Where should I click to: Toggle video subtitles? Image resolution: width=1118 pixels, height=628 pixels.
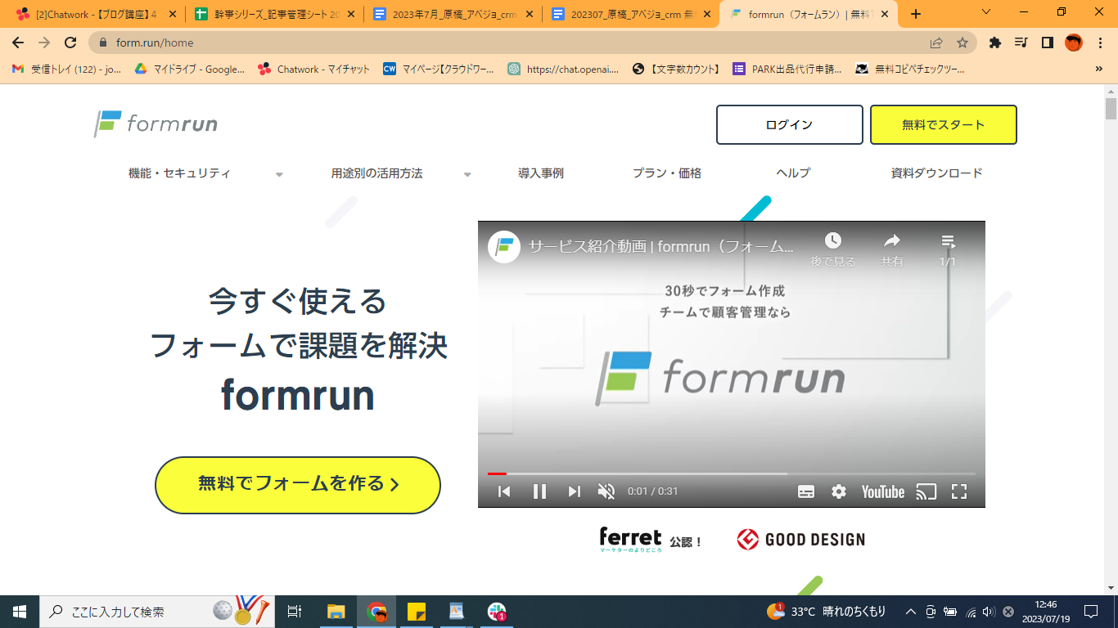click(x=805, y=491)
